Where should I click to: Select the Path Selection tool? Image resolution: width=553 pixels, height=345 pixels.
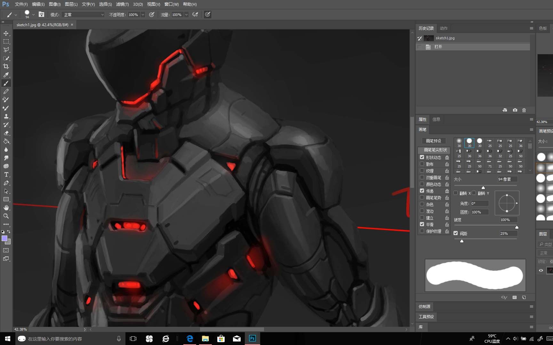coord(6,191)
